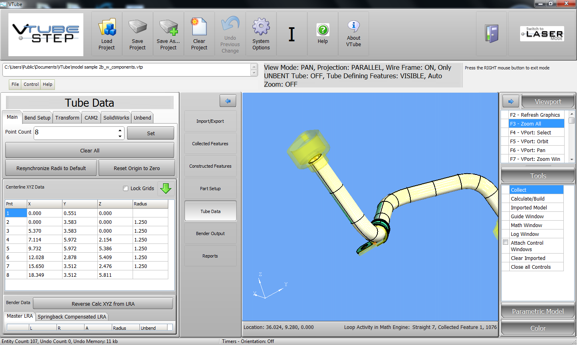Expand the Parametric Model panel
The height and width of the screenshot is (345, 577).
coord(537,311)
